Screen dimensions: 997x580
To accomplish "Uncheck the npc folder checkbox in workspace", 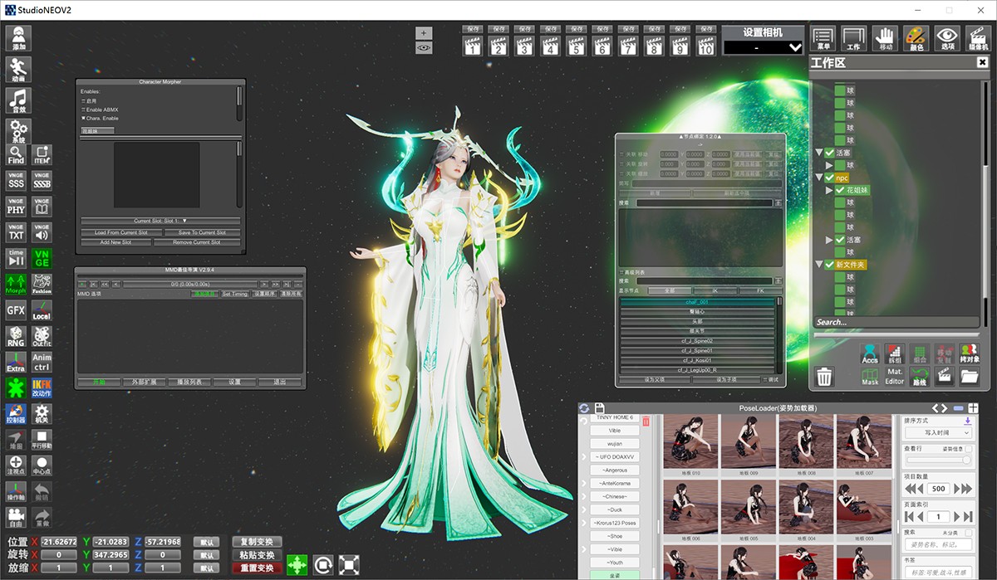I will (829, 178).
